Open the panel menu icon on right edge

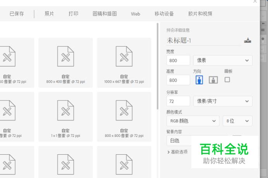point(263,30)
